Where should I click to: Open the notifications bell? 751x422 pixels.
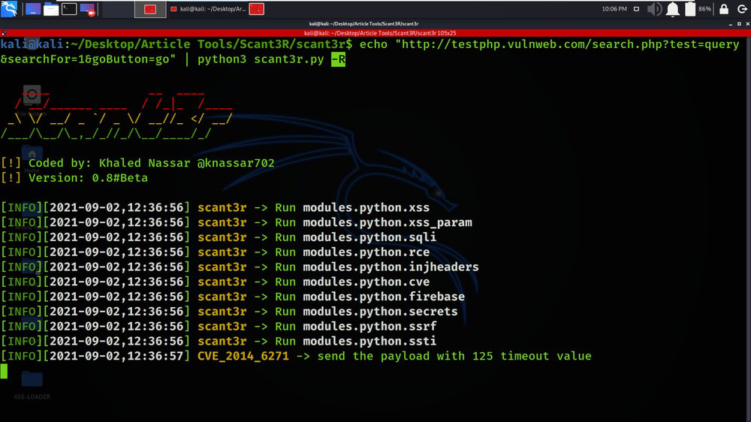coord(672,9)
